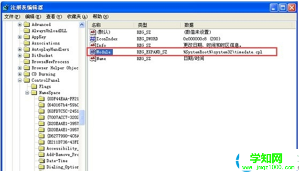
Task: Click the REG_EXPAND_SZ type cell
Action: coord(152,52)
